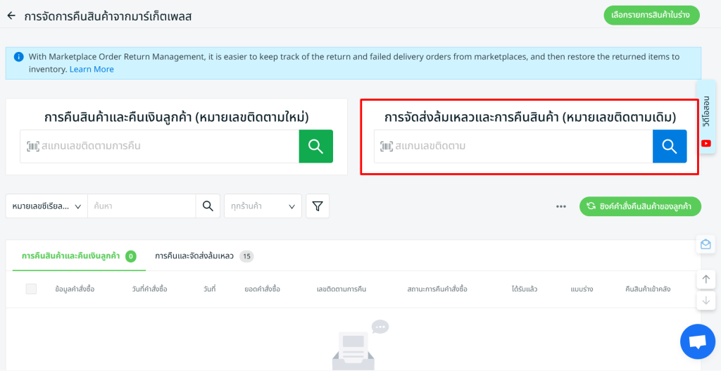The image size is (721, 371).
Task: Tick the select-all checkbox in table header
Action: (x=31, y=289)
